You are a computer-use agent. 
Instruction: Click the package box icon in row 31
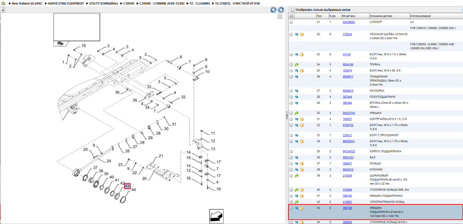tap(301, 119)
